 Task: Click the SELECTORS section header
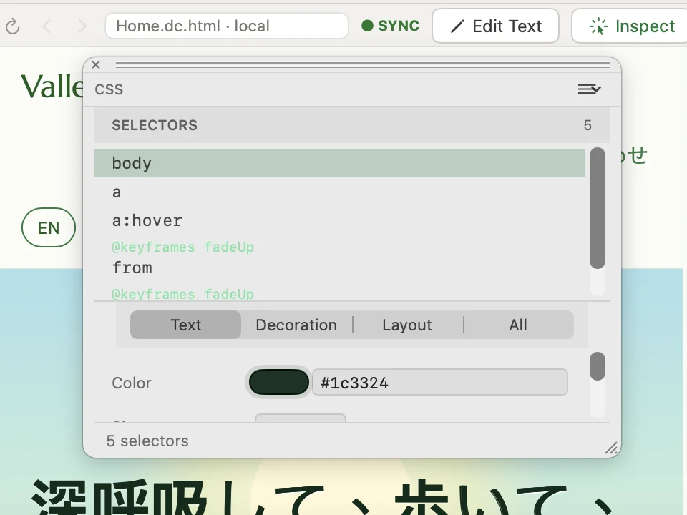pyautogui.click(x=352, y=125)
